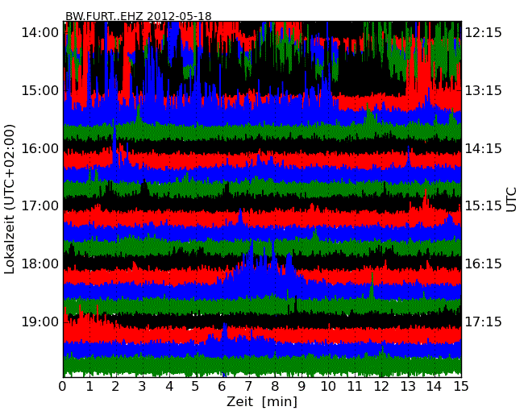Click the Lokalzeit (UTC+02:00) axis label
This screenshot has height=419, width=524.
tap(10, 199)
